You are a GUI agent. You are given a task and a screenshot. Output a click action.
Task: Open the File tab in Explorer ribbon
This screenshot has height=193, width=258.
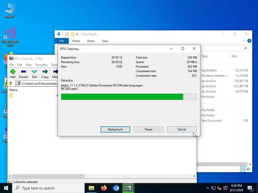click(62, 41)
